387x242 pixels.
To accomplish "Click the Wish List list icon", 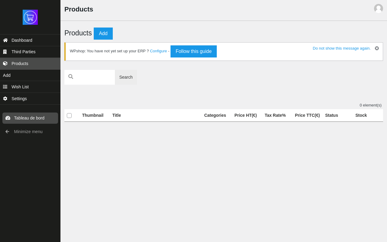I will 5,87.
